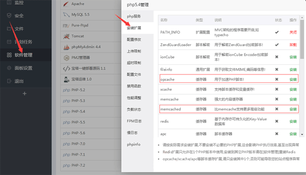Open the 性能调整 tab
The width and height of the screenshot is (306, 175).
click(x=138, y=98)
